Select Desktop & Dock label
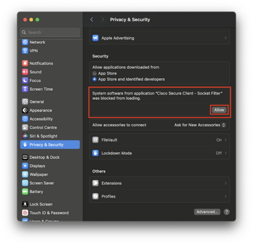This screenshot has width=253, height=244. (44, 157)
